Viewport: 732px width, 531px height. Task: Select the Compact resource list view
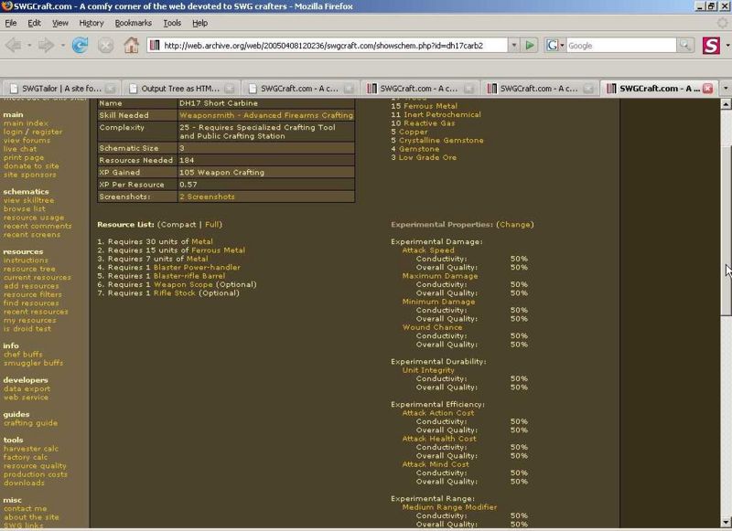coord(178,224)
